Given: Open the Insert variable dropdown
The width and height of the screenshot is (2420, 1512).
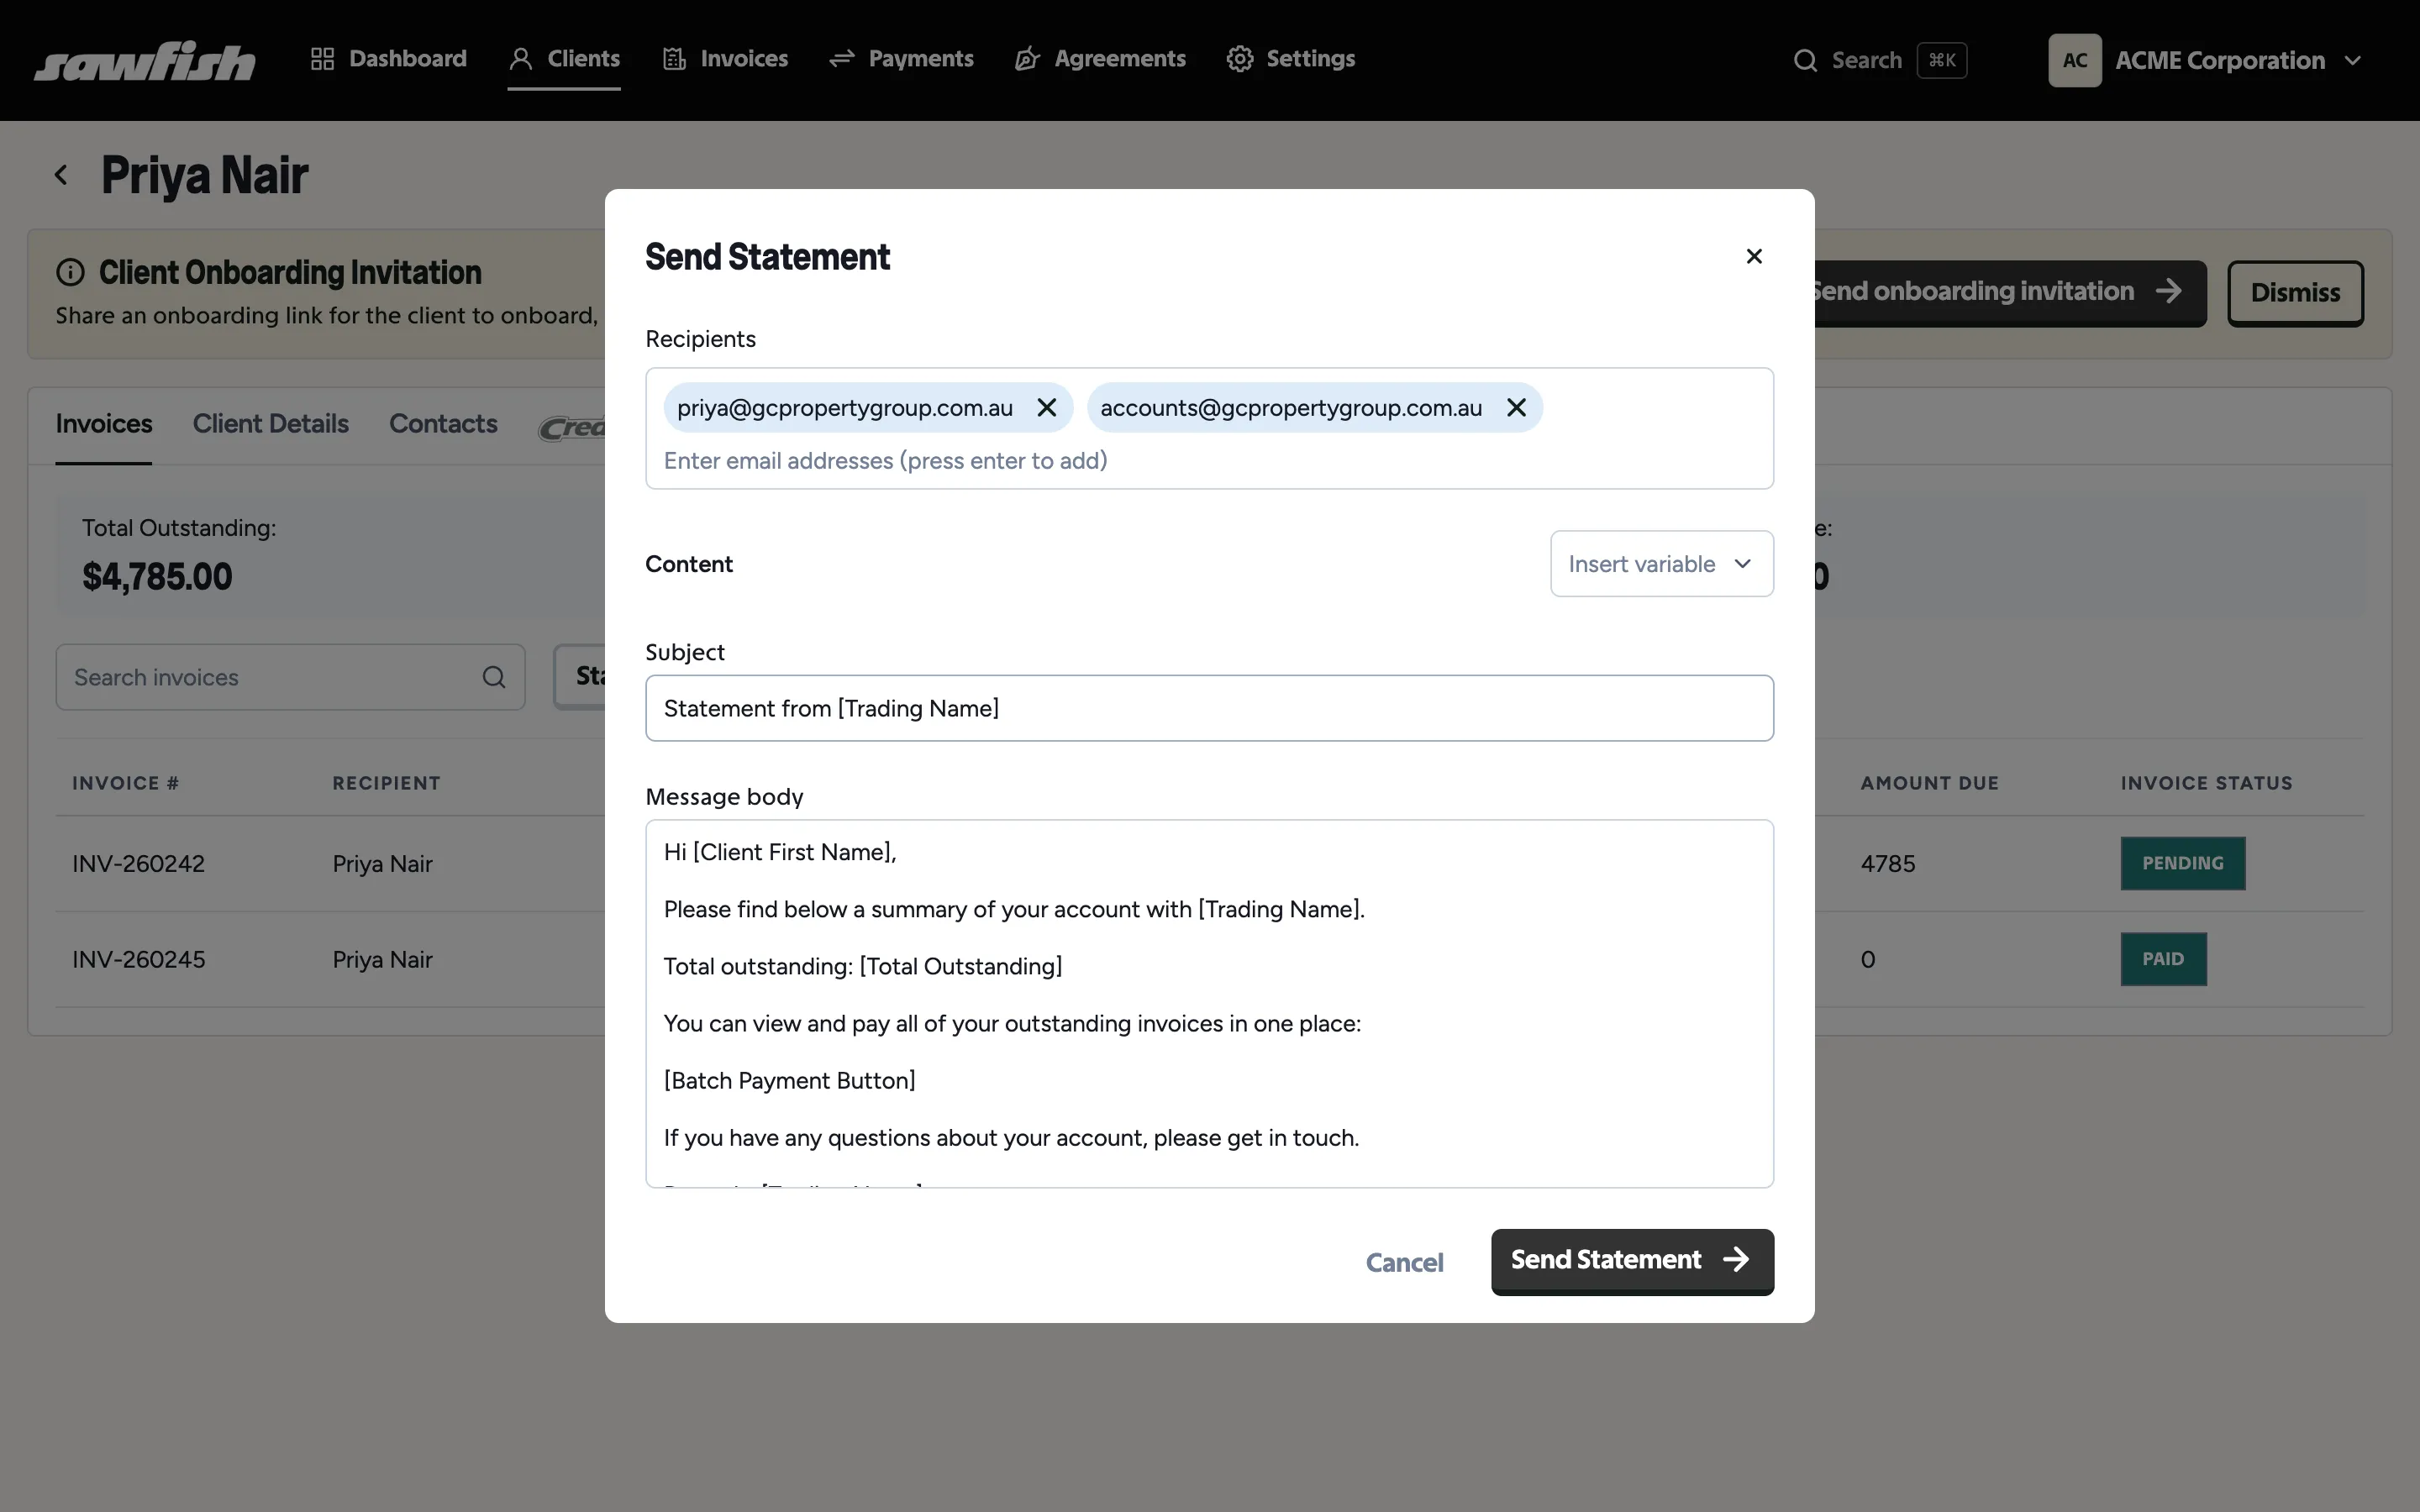Looking at the screenshot, I should pos(1662,564).
